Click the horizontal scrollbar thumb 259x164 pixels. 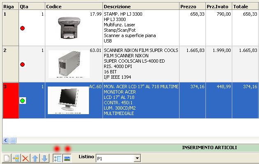pos(13,141)
